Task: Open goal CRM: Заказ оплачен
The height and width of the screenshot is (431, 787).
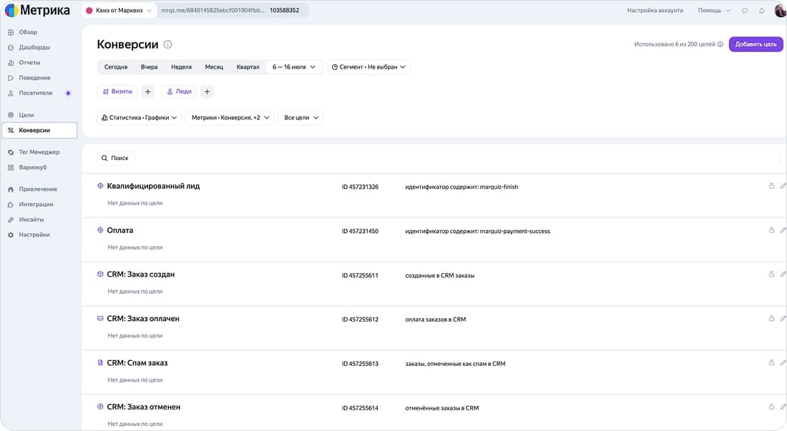Action: coord(143,318)
